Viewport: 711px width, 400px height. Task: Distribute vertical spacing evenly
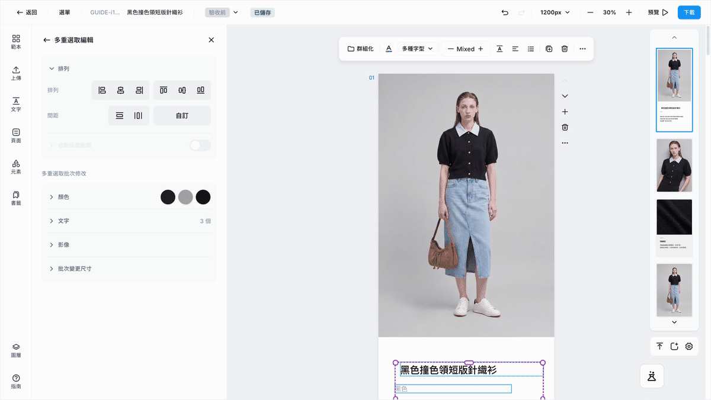coord(120,115)
